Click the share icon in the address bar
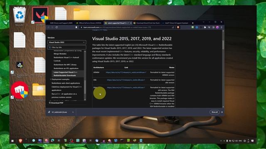The height and width of the screenshot is (149, 266). pyautogui.click(x=173, y=27)
